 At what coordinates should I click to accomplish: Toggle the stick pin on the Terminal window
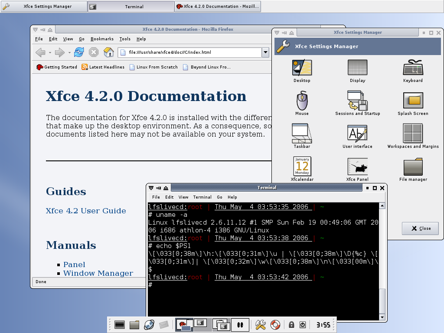159,188
